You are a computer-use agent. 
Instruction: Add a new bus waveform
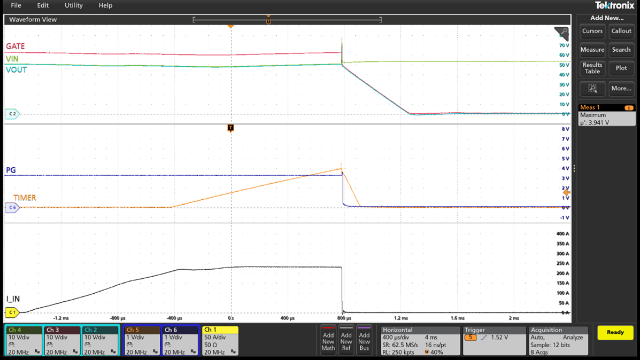[x=364, y=340]
